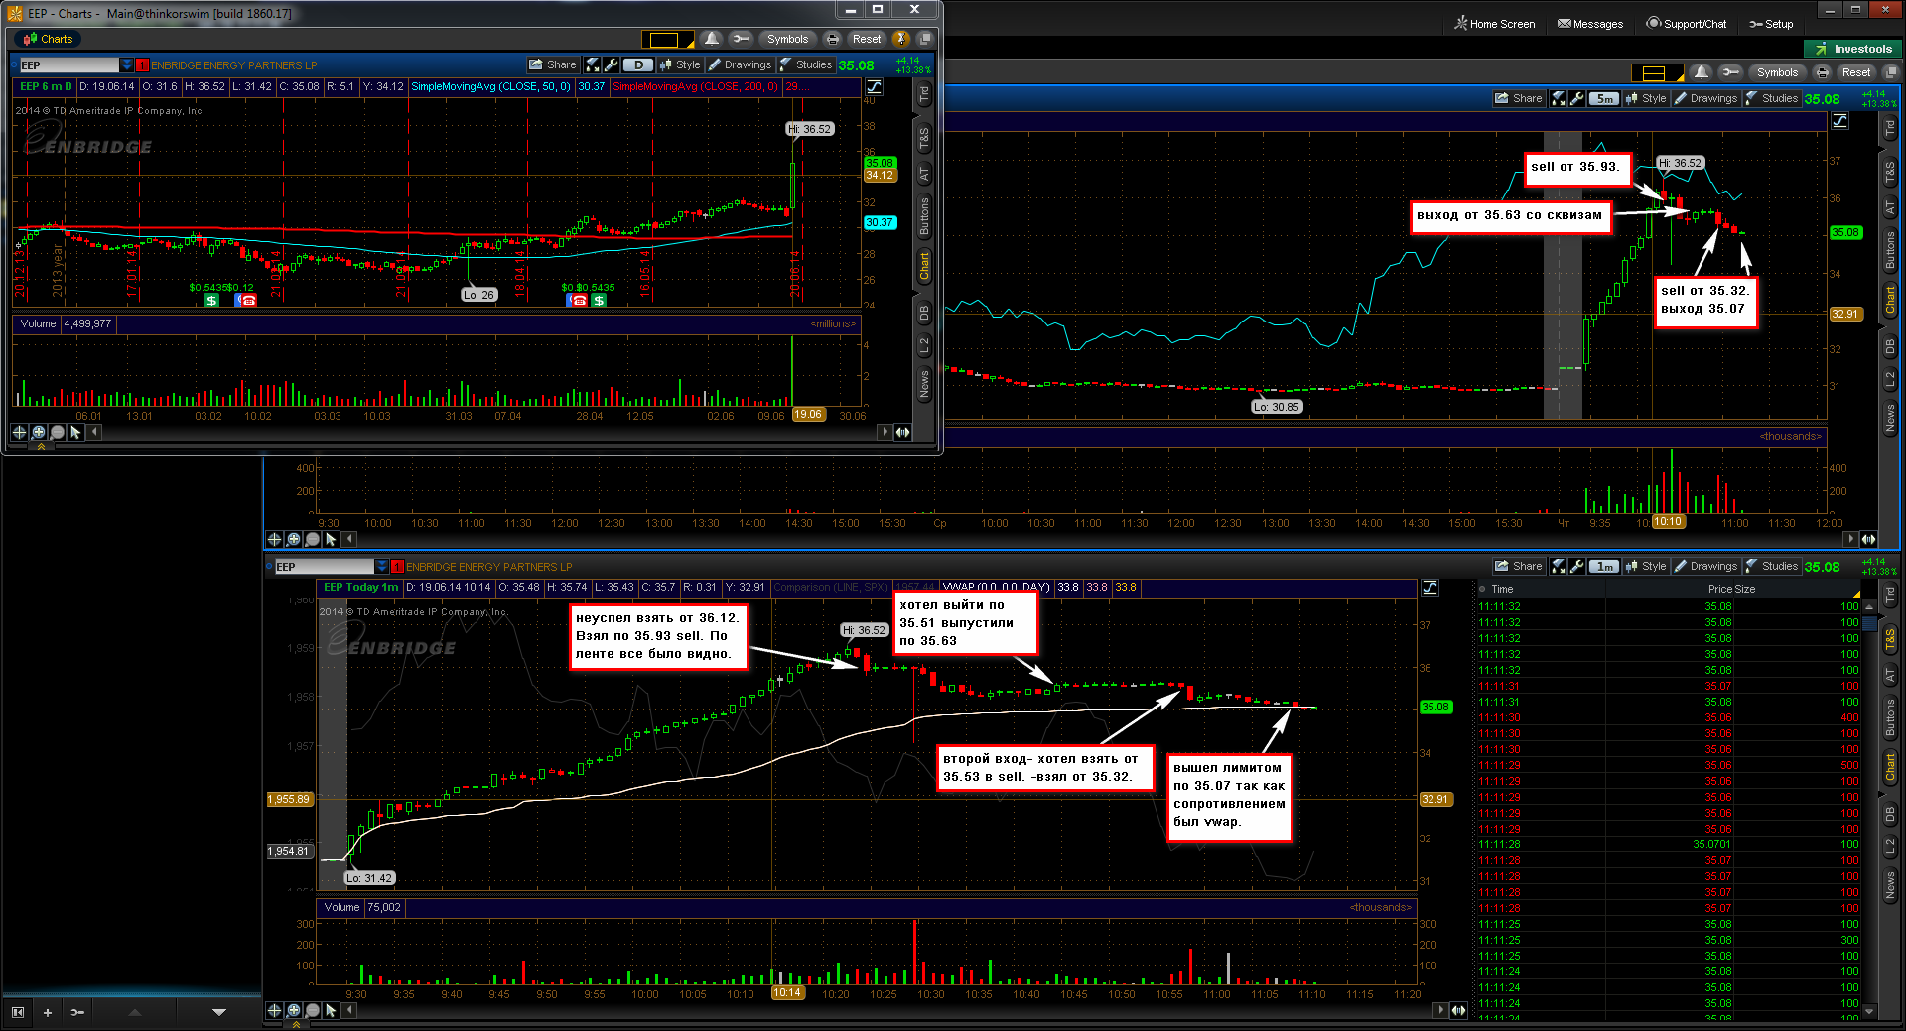The width and height of the screenshot is (1906, 1031).
Task: Zoom out on the daily EEP chart
Action: [x=58, y=432]
